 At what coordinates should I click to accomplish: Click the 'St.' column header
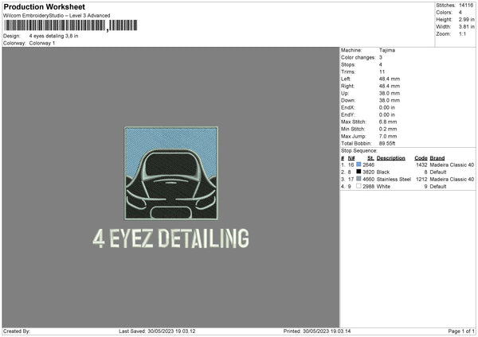[370, 158]
